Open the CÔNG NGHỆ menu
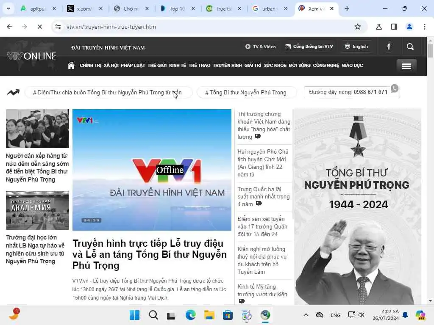The height and width of the screenshot is (325, 434). [326, 66]
